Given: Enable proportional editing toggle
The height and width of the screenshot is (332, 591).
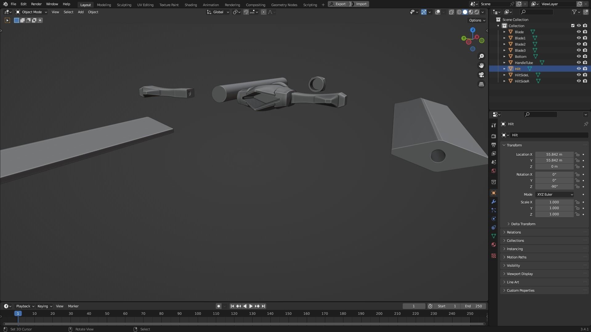Looking at the screenshot, I should tap(263, 12).
